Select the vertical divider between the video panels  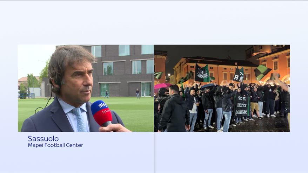[x=154, y=109]
